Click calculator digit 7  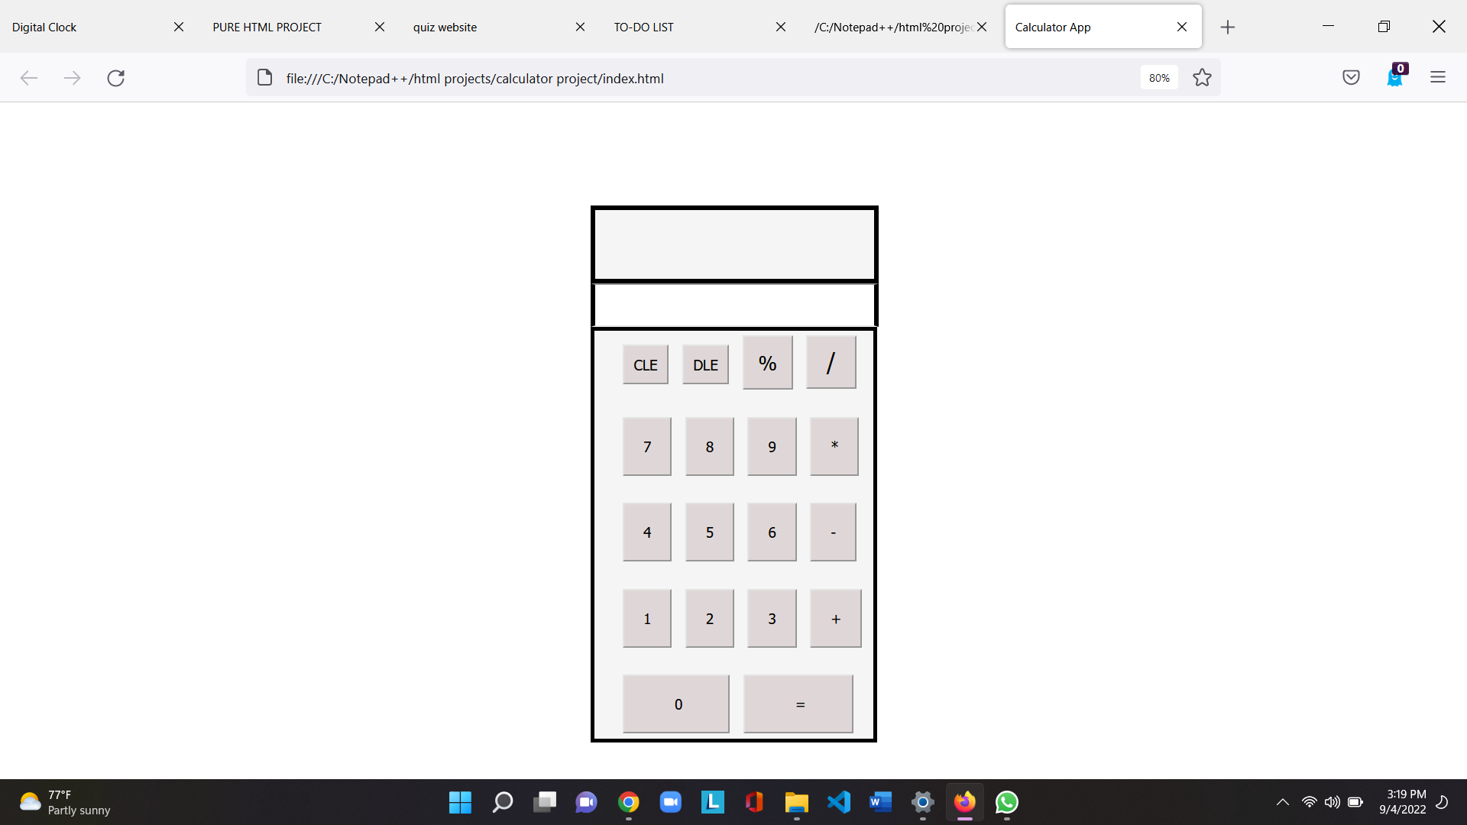click(x=646, y=446)
